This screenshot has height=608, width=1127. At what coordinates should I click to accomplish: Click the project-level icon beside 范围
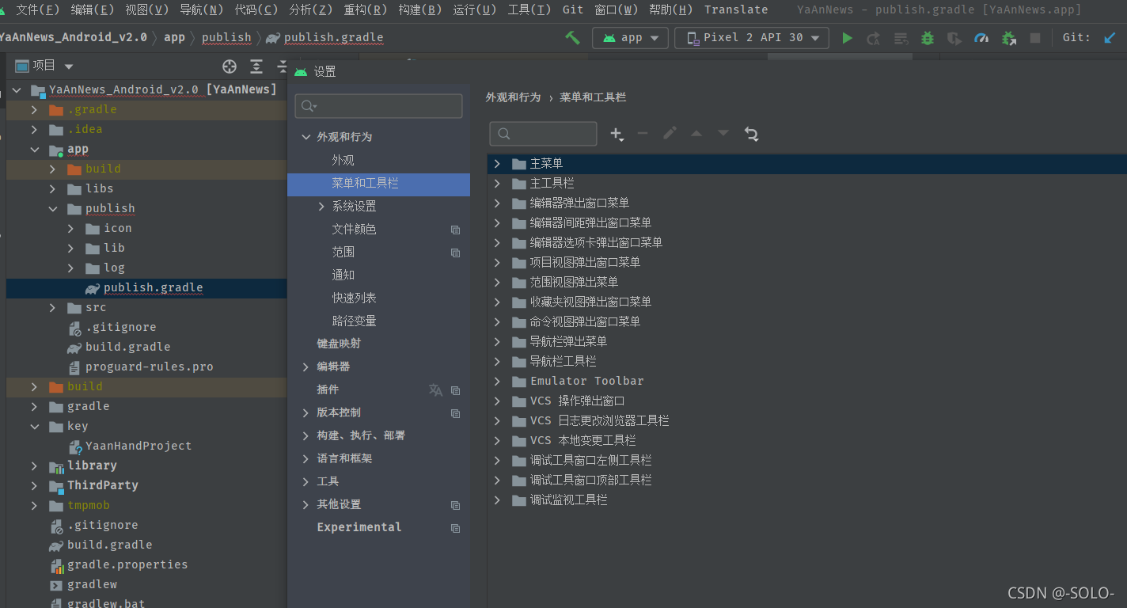click(455, 253)
